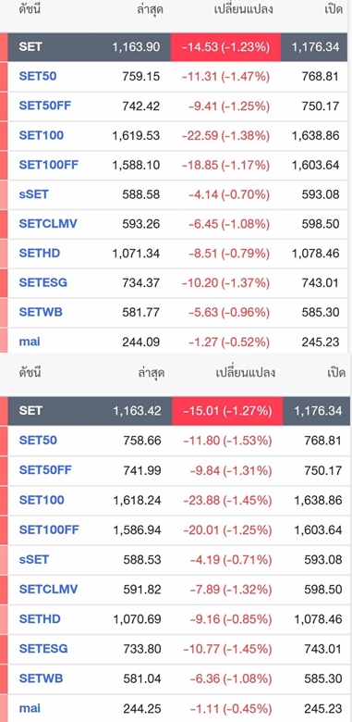Screen dimensions: 352x722
Task: Open the mai index link in upper table
Action: tap(30, 342)
